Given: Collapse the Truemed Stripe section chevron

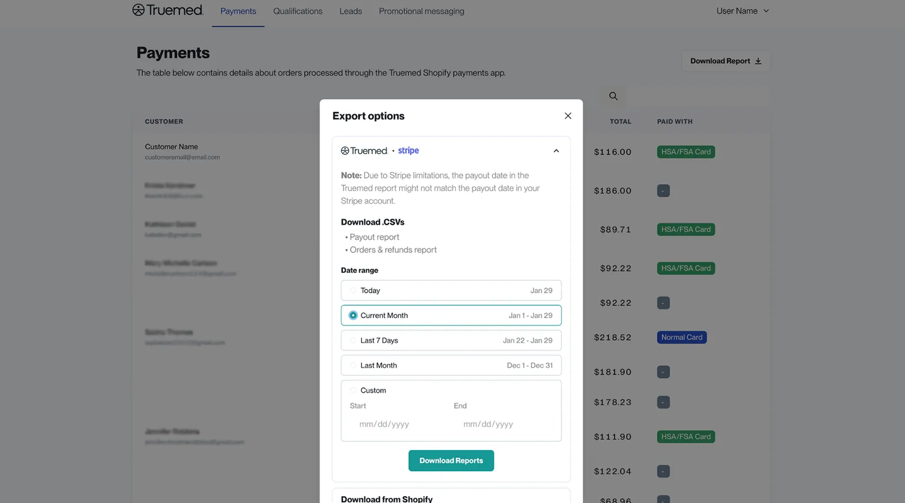Looking at the screenshot, I should (556, 151).
